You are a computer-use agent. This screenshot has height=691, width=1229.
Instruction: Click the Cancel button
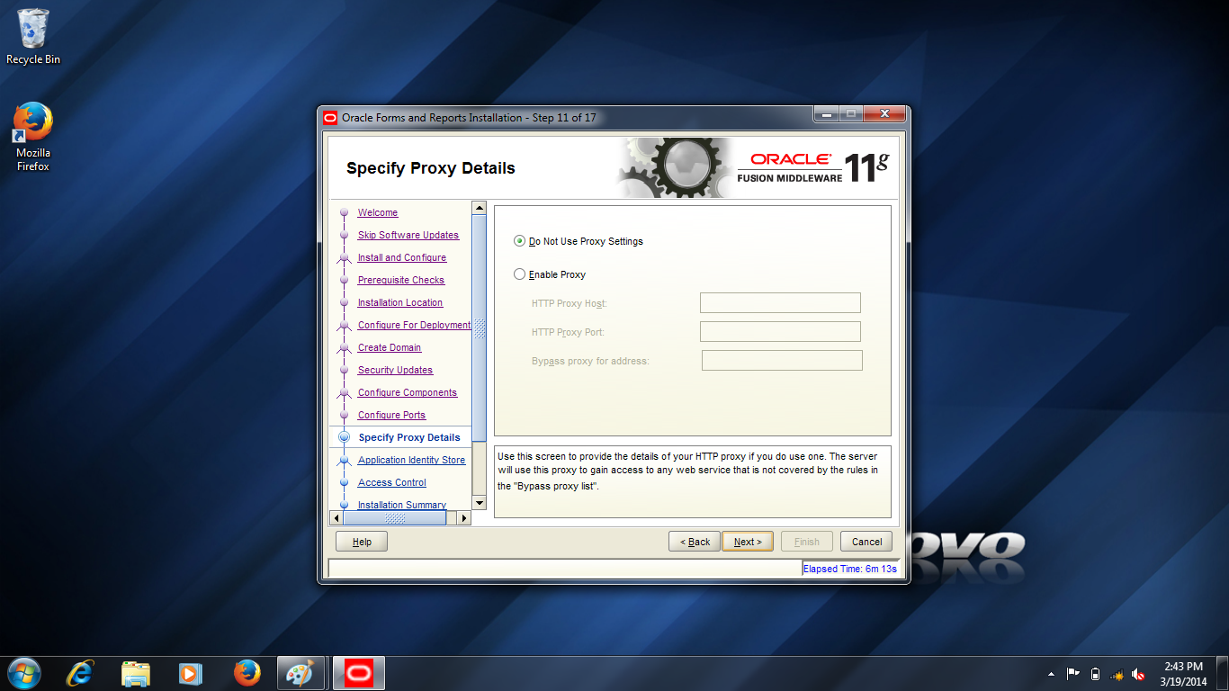click(x=866, y=542)
